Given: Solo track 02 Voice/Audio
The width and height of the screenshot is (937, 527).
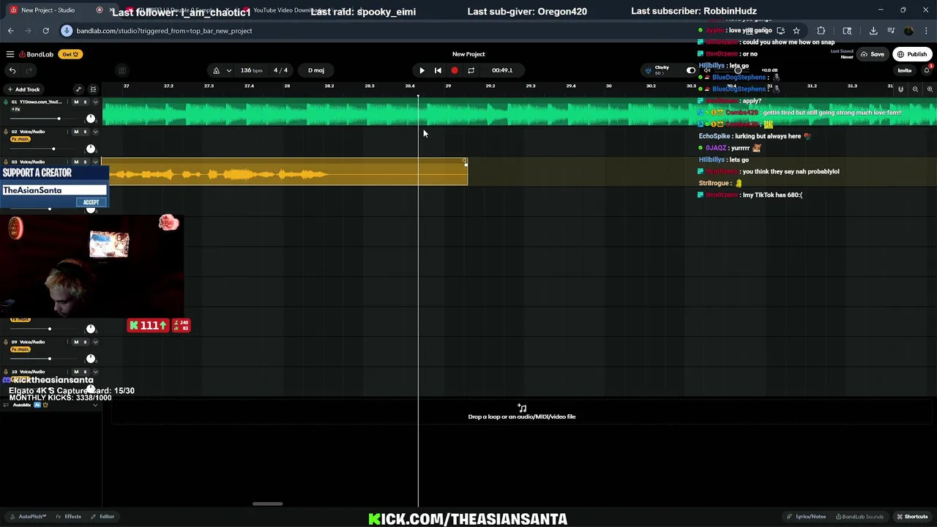Looking at the screenshot, I should 85,132.
